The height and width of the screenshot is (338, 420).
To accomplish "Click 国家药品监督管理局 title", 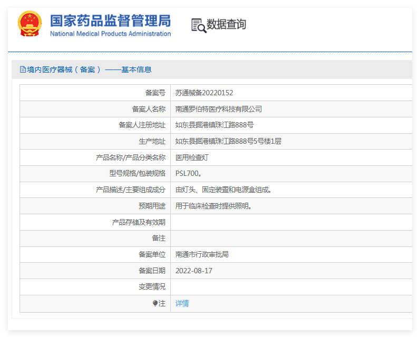I will tap(110, 21).
